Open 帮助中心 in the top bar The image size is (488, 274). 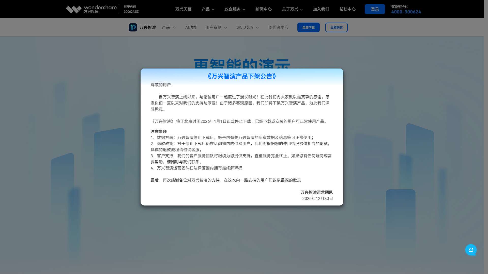coord(347,9)
